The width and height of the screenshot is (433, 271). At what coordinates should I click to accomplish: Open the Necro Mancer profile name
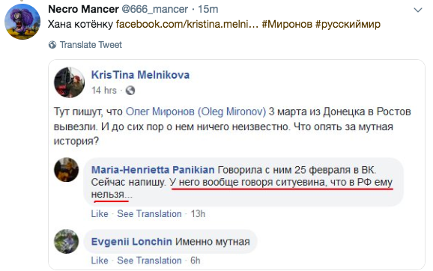click(x=83, y=10)
